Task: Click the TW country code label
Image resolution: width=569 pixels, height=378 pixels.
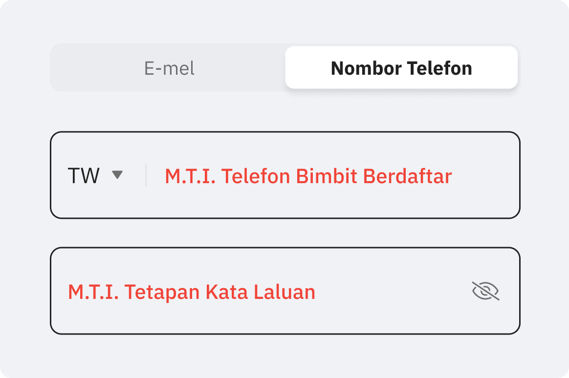Action: (84, 175)
